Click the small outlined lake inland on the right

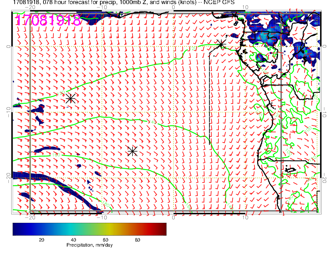[x=291, y=170]
